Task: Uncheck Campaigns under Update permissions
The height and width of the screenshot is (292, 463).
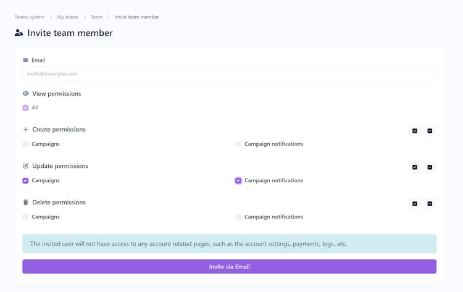Action: click(25, 180)
